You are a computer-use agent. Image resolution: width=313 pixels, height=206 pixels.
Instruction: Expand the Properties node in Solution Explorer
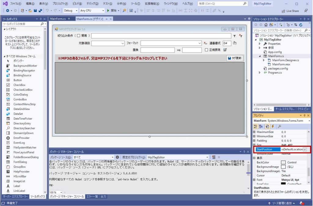click(260, 44)
